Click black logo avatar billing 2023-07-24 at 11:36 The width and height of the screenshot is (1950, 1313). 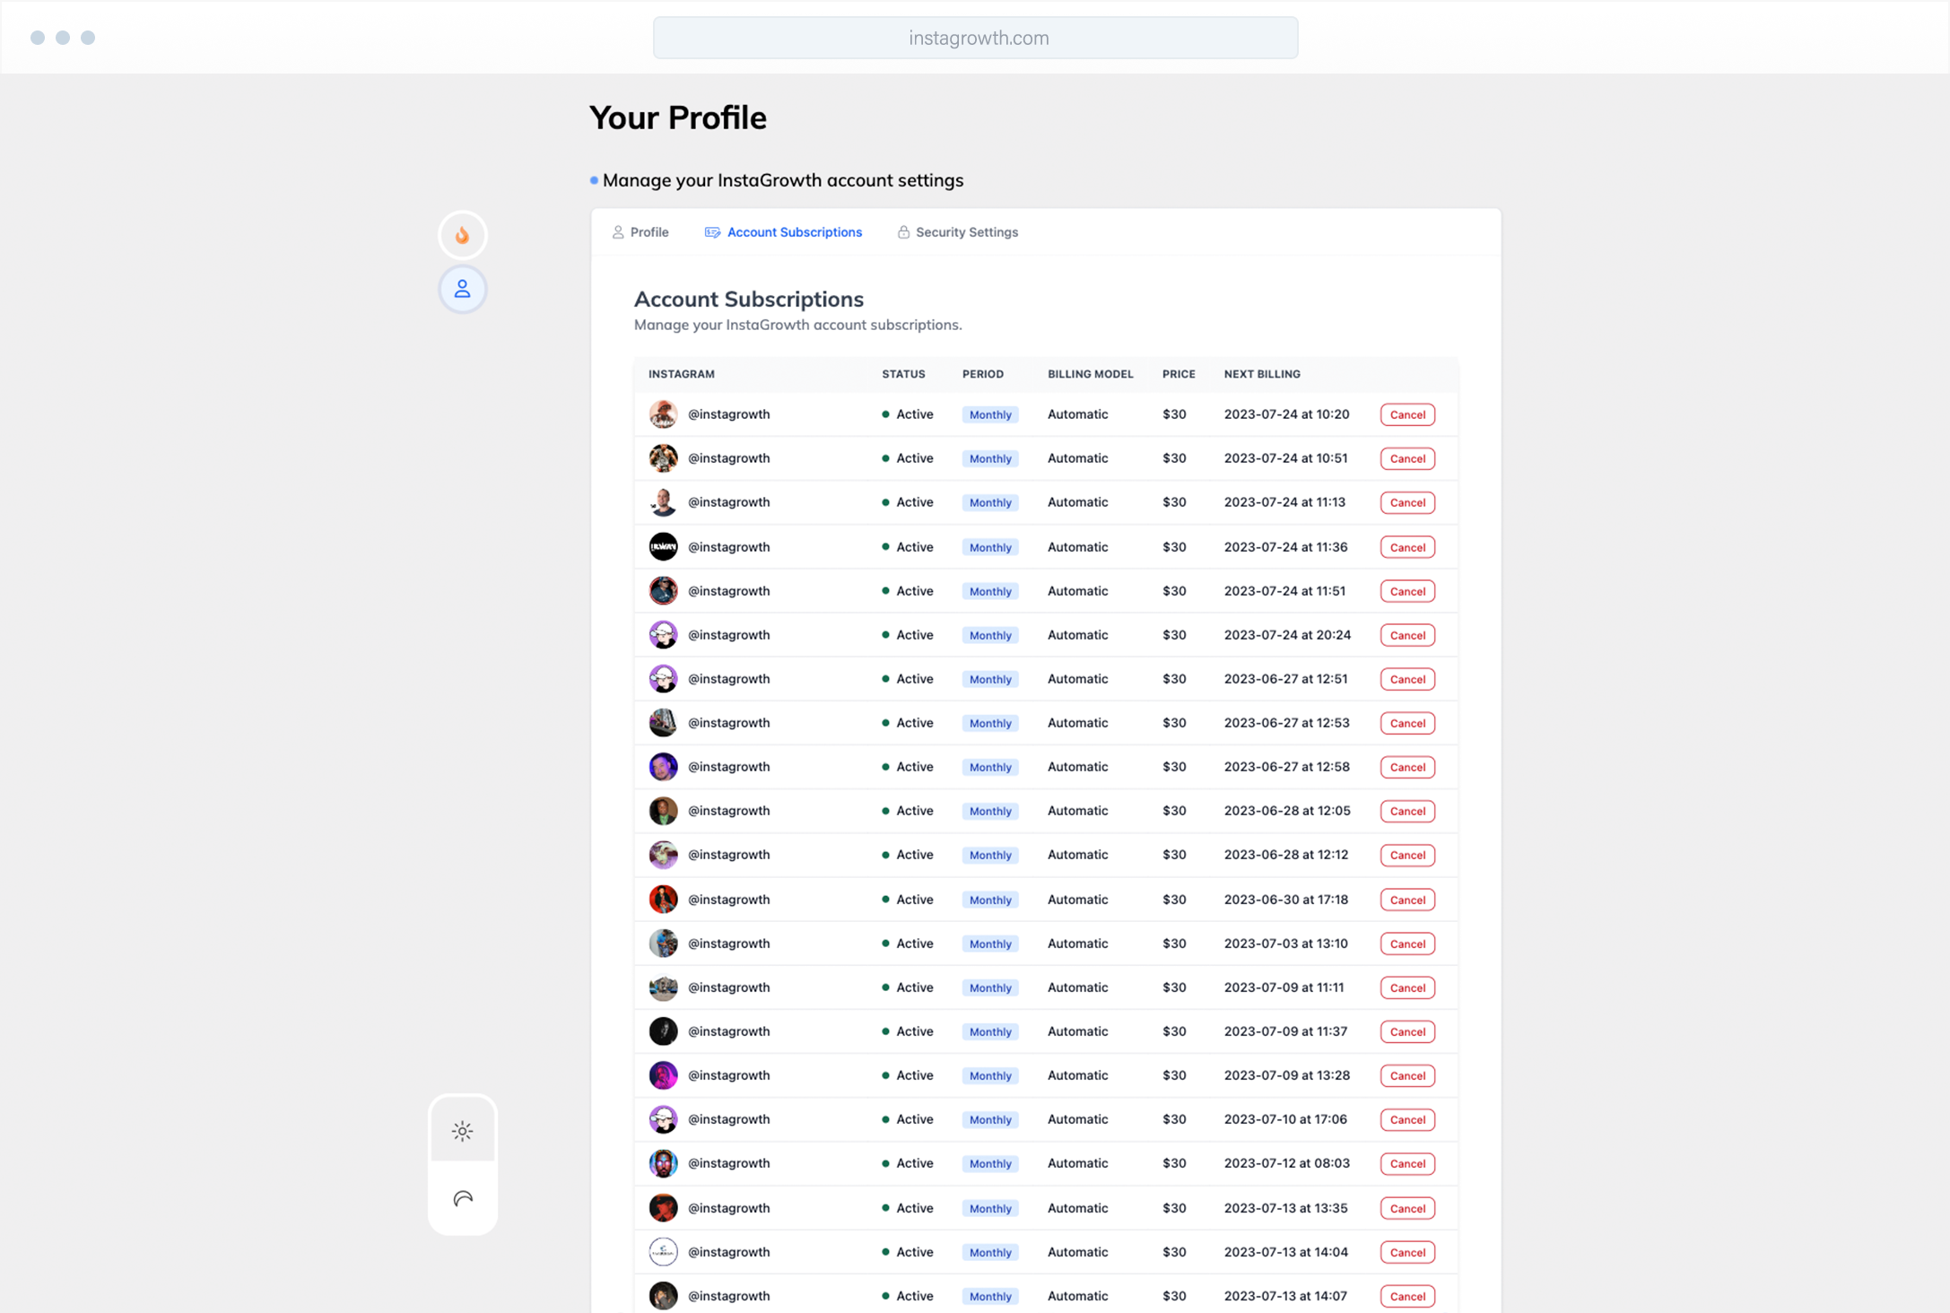(663, 547)
